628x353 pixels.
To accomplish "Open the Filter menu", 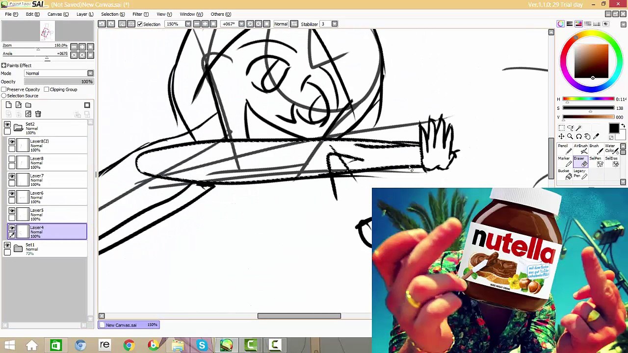I will (x=140, y=14).
